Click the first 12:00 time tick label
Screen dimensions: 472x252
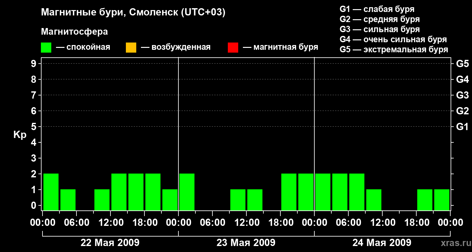111,223
